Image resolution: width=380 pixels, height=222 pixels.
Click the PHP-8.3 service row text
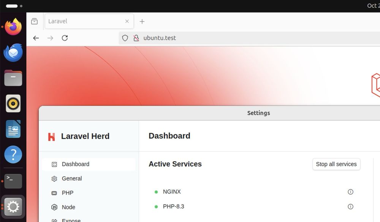(174, 206)
